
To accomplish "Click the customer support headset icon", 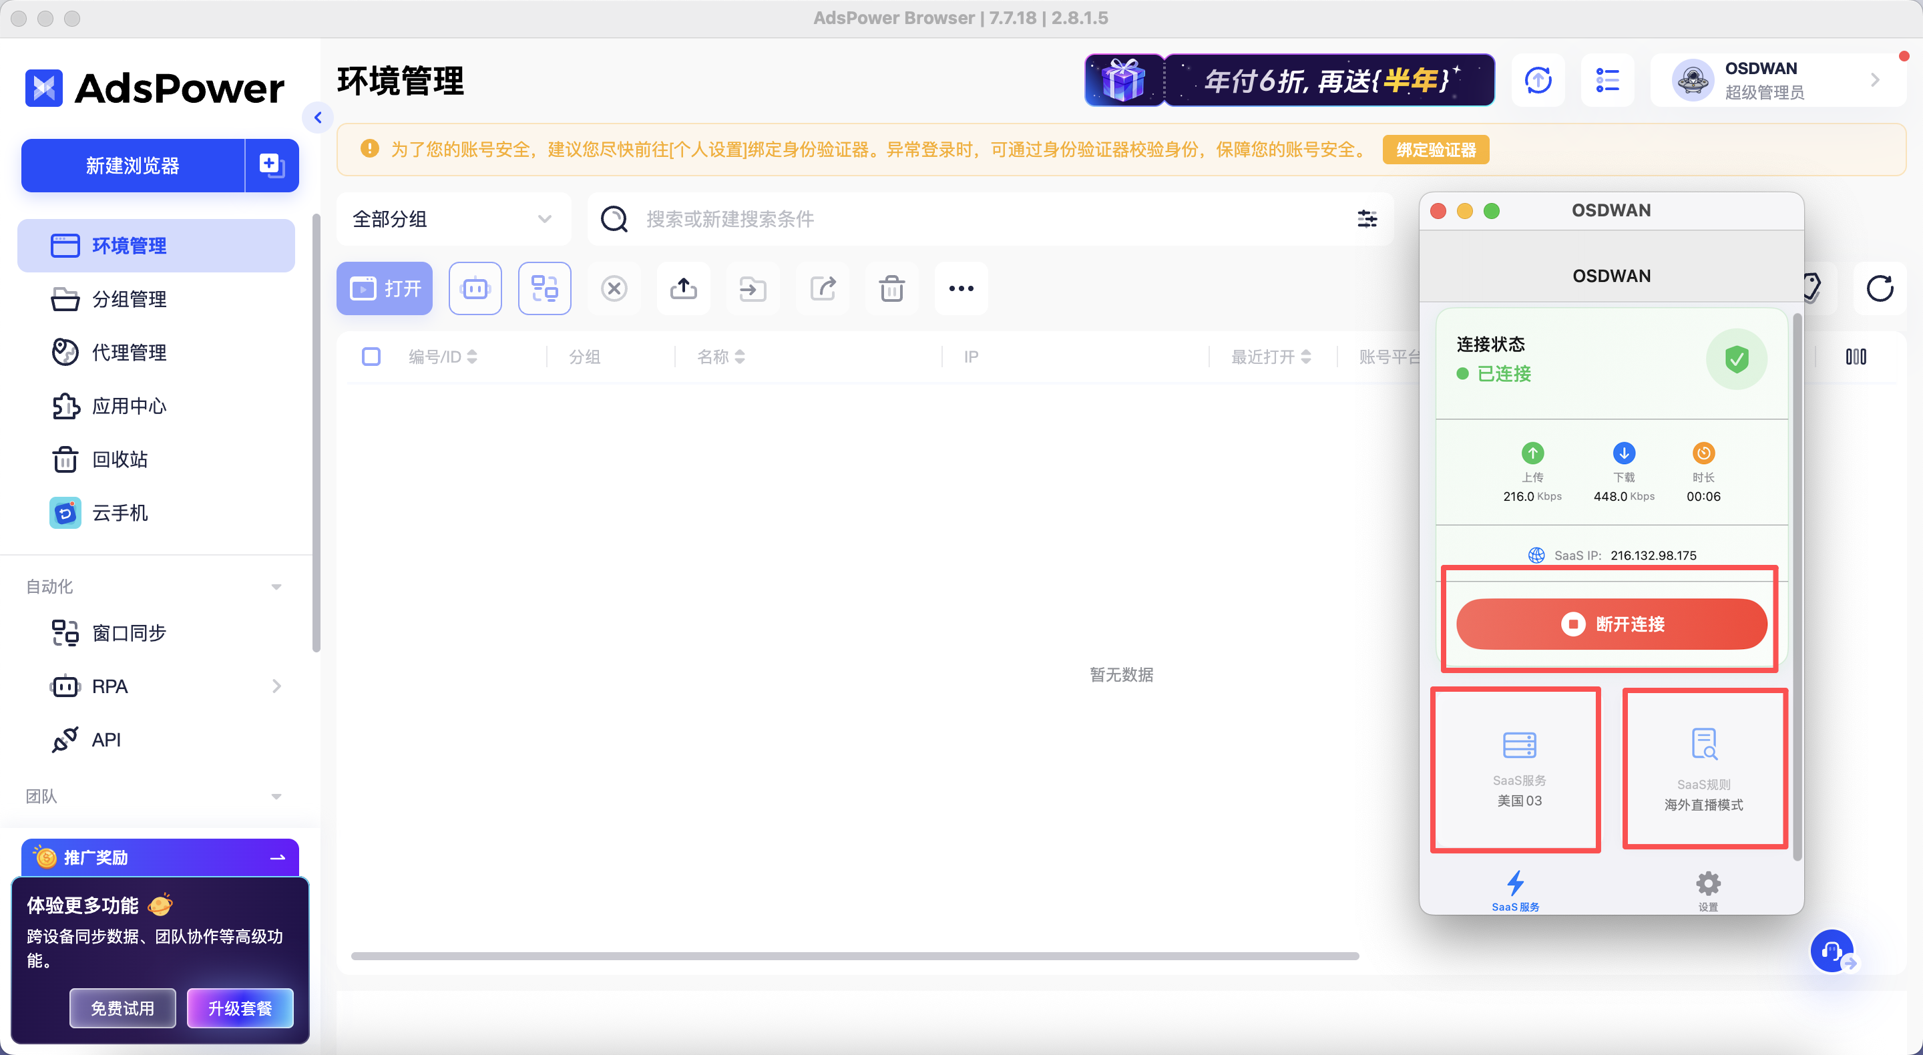I will click(1831, 950).
